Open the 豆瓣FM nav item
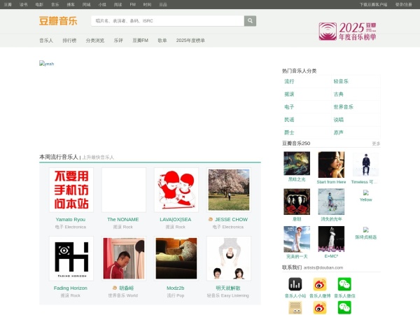 point(141,41)
